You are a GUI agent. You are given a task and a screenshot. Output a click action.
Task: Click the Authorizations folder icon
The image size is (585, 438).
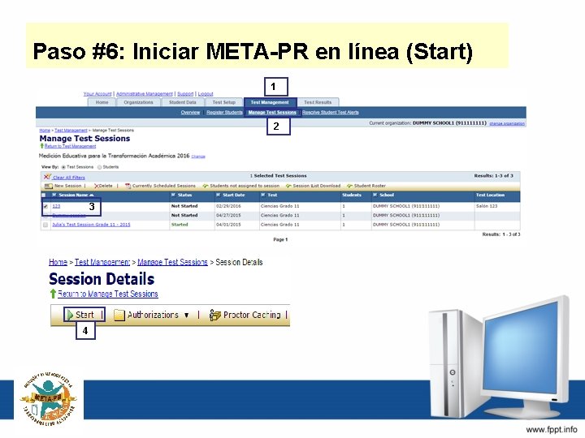119,315
